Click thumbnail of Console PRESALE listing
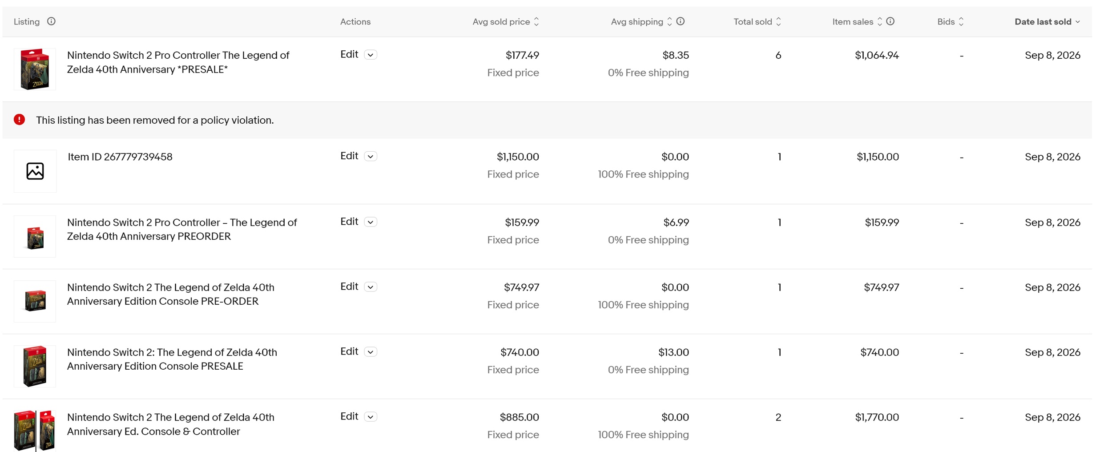Image resolution: width=1112 pixels, height=452 pixels. [x=35, y=366]
